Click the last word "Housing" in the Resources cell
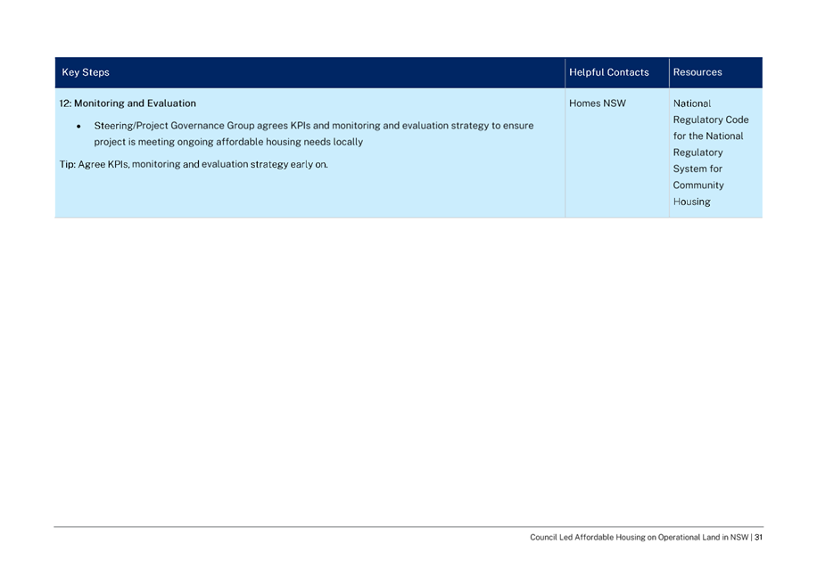 692,202
